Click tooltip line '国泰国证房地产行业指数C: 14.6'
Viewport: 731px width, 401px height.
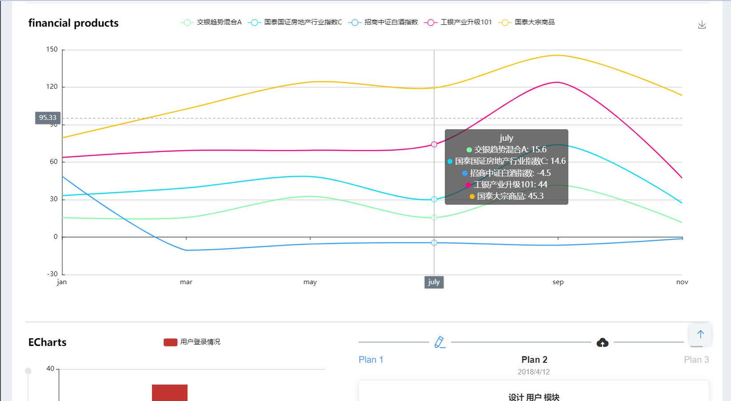[x=507, y=161]
